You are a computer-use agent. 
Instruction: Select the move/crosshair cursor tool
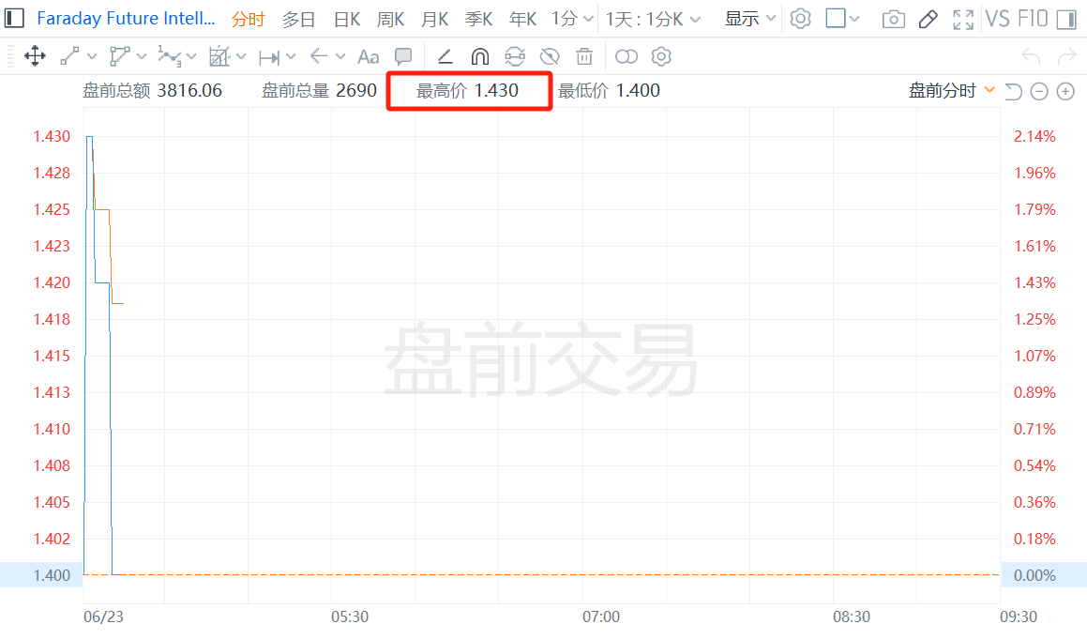35,56
